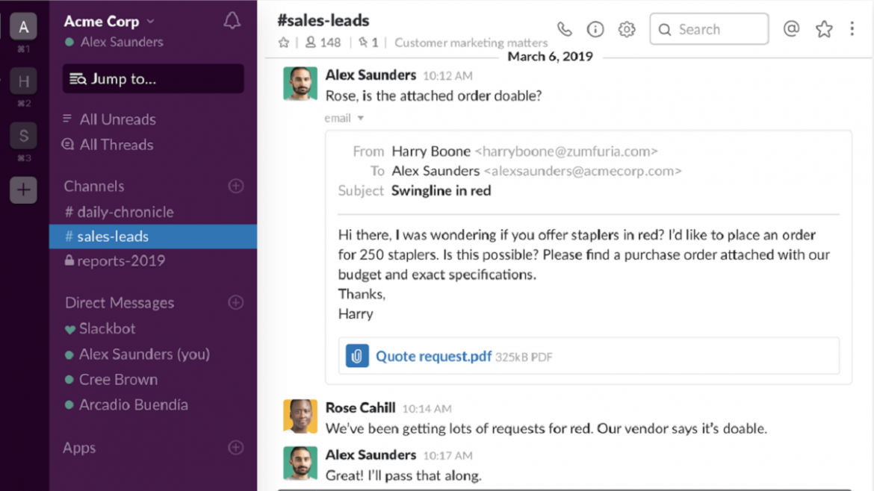
Task: Expand the email attachment options dropdown
Action: pyautogui.click(x=359, y=118)
